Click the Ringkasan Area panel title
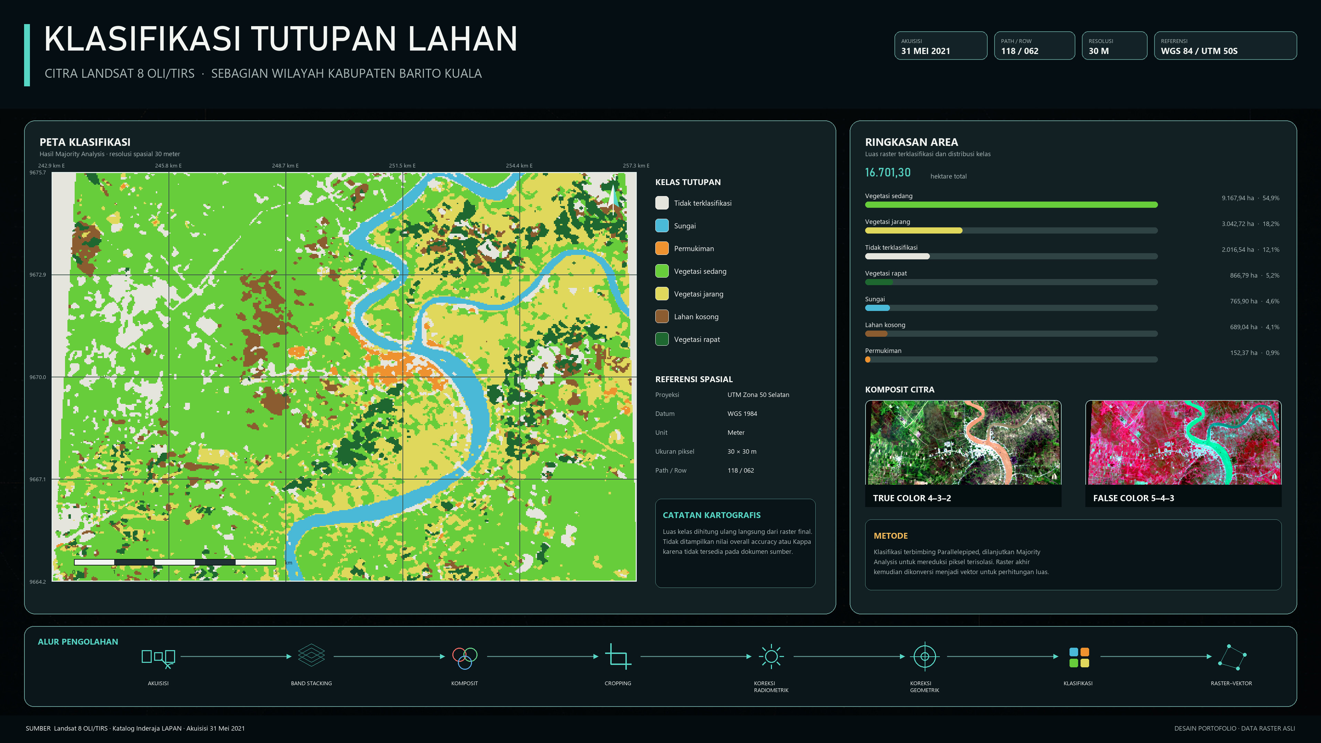 point(911,142)
